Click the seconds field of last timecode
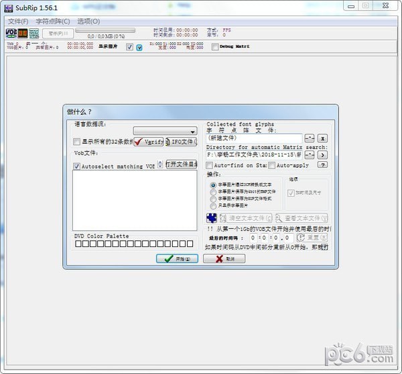The height and width of the screenshot is (374, 402). (275, 238)
